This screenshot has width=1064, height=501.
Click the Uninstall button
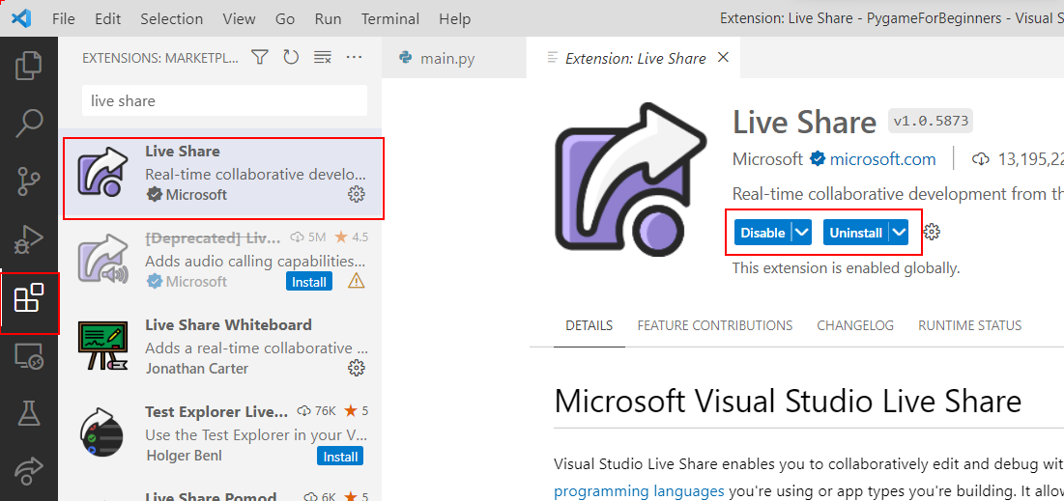[856, 233]
